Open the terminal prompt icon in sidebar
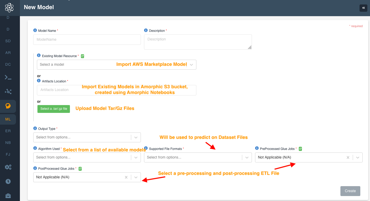 pyautogui.click(x=8, y=77)
